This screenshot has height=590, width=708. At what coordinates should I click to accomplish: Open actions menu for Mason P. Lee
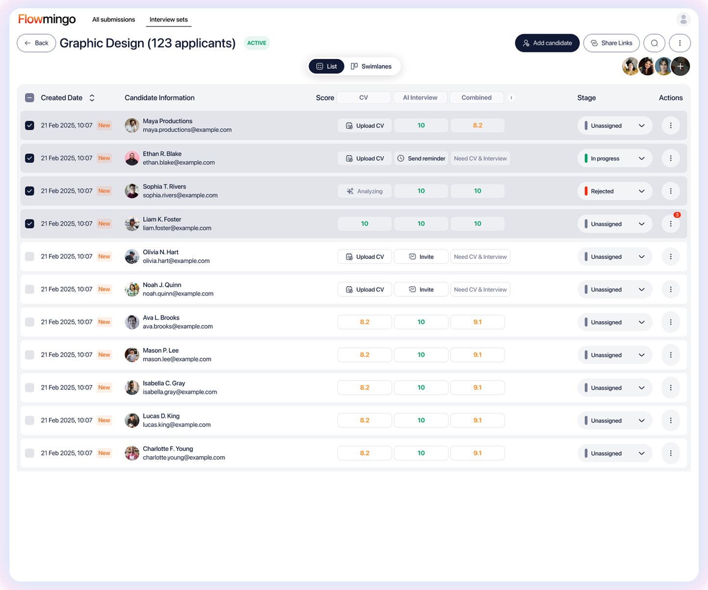(671, 355)
